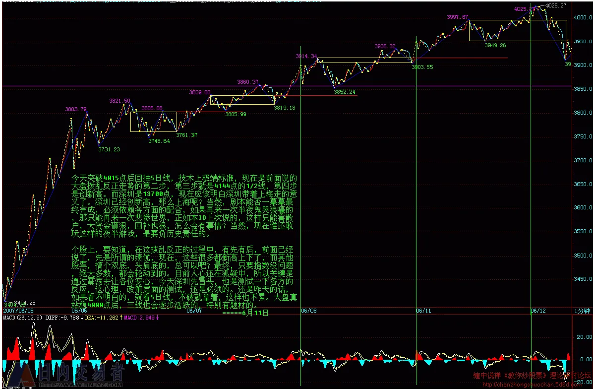The height and width of the screenshot is (390, 595).
Task: Select the 06/12 date marker
Action: pos(539,311)
